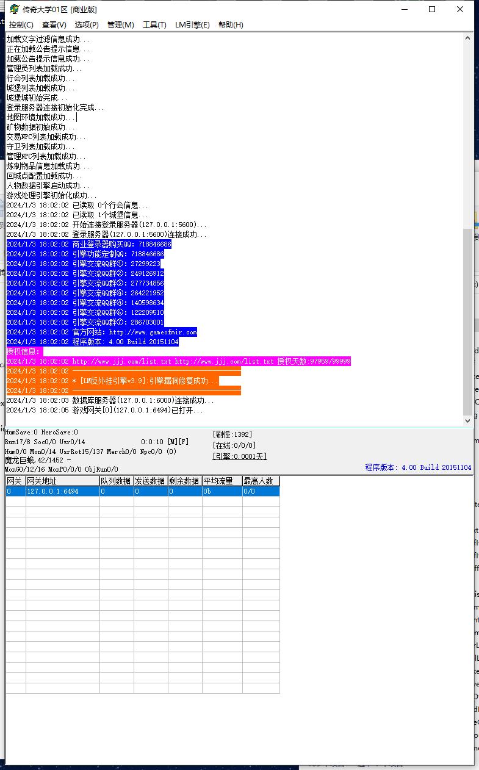This screenshot has width=479, height=770.
Task: Click the log scrollbar down arrow
Action: (x=468, y=420)
